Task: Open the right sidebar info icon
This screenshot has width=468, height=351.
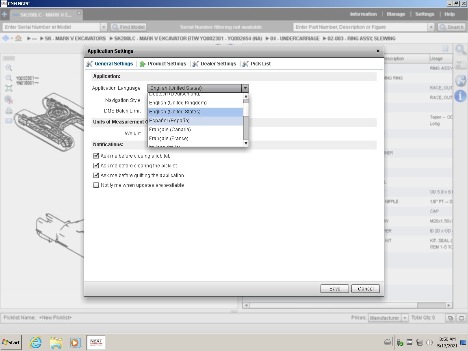Action: pyautogui.click(x=461, y=96)
